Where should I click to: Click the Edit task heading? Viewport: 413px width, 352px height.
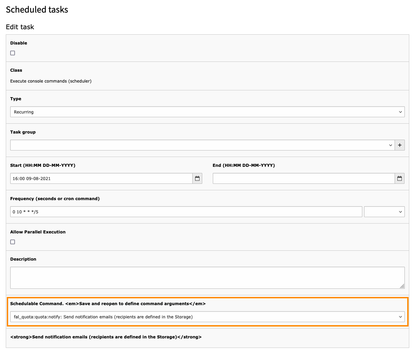click(19, 27)
